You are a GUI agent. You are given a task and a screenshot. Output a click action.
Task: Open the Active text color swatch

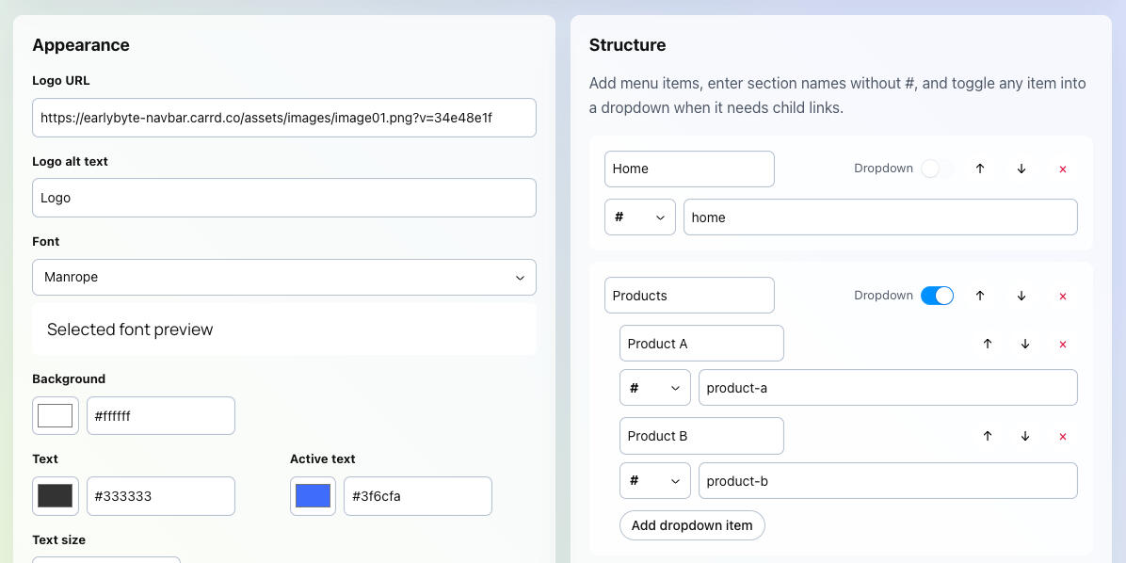tap(314, 496)
